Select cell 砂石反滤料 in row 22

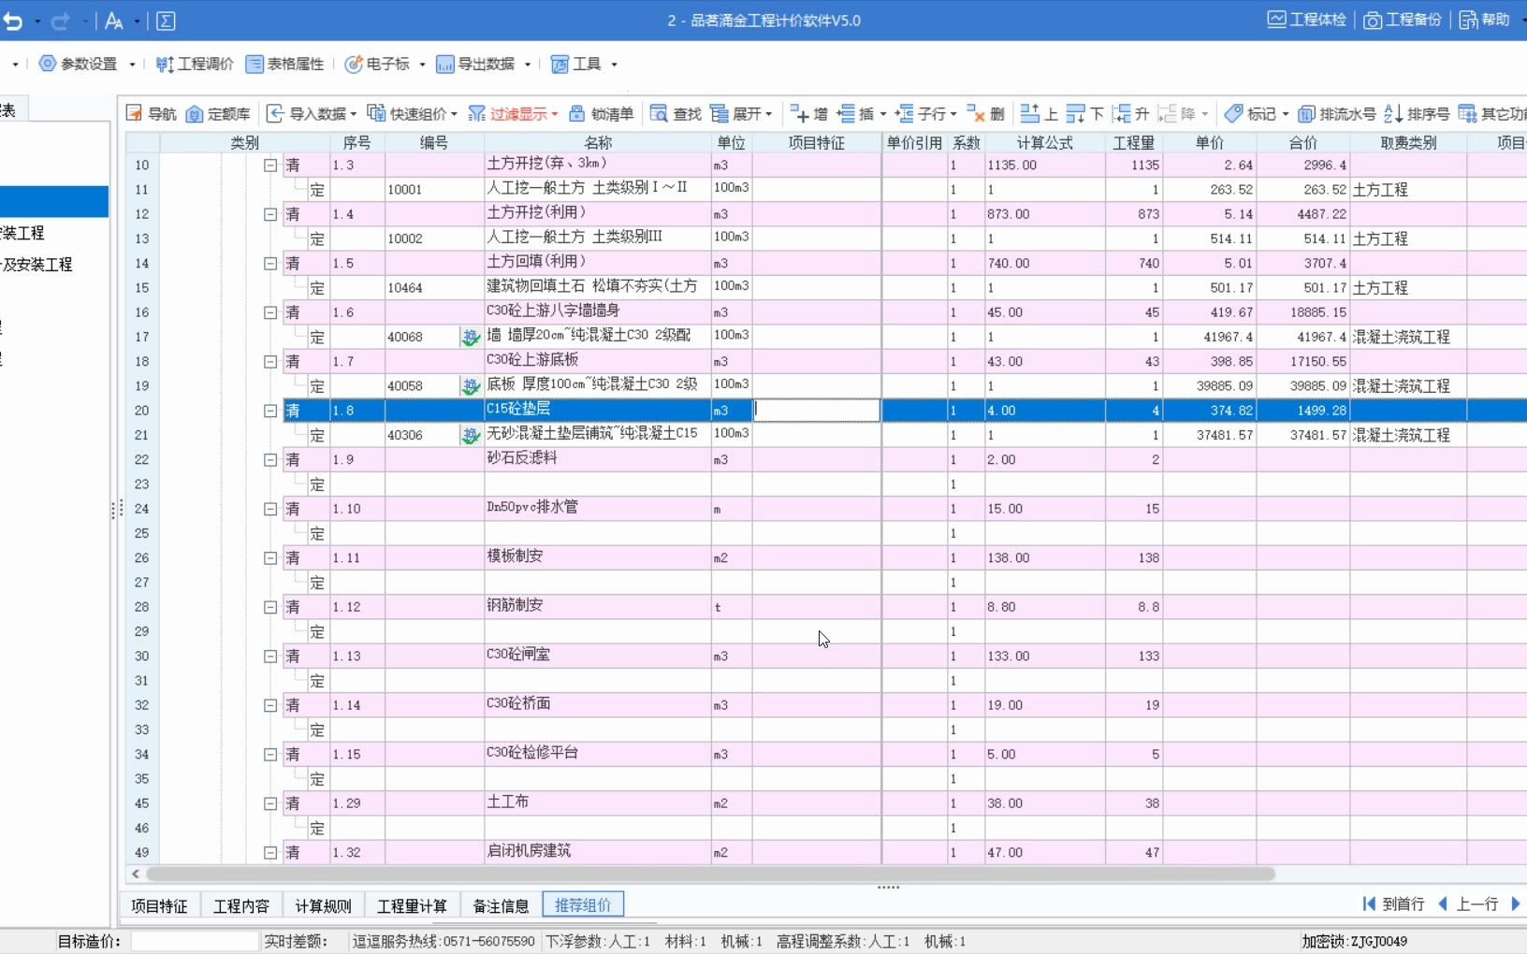pyautogui.click(x=598, y=459)
